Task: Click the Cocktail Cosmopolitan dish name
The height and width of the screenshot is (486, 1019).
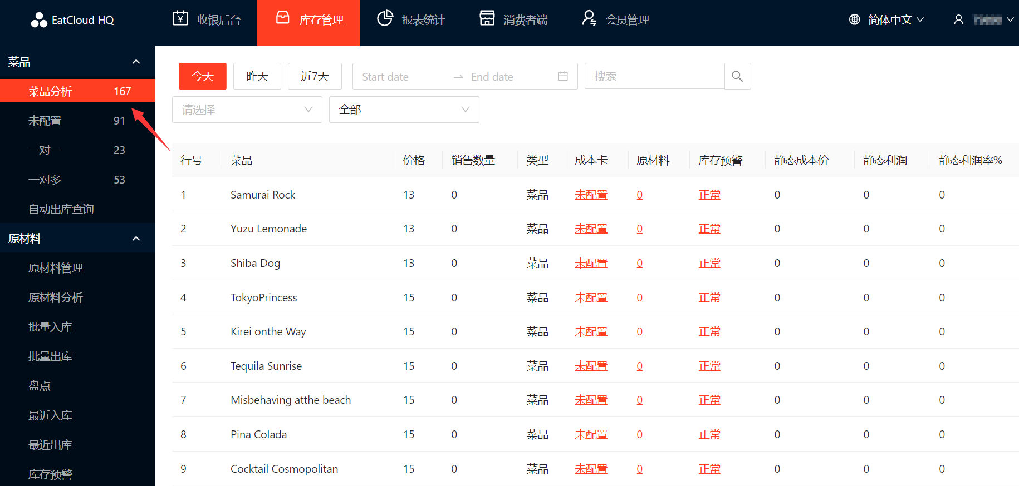Action: [x=284, y=469]
